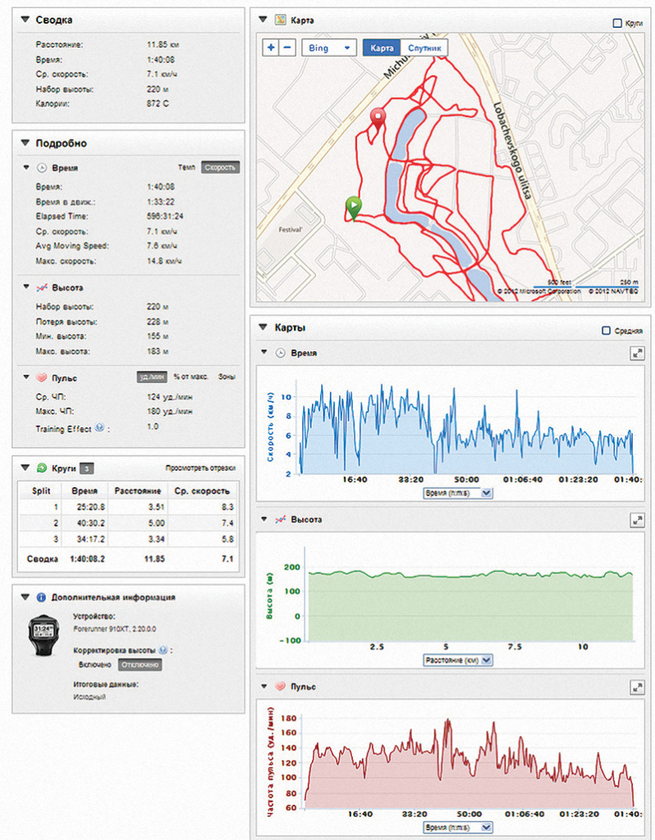The image size is (655, 840).
Task: Click the map icon in Карта header
Action: 281,20
